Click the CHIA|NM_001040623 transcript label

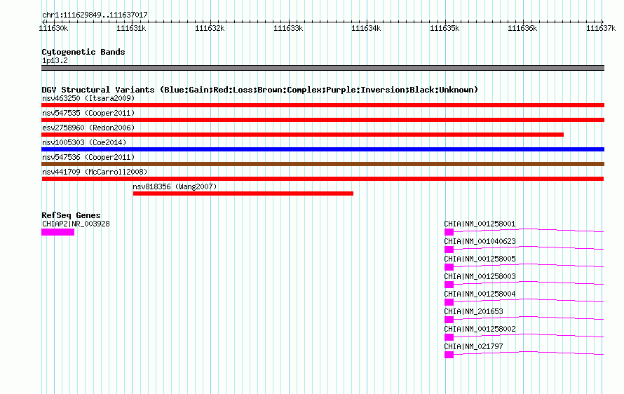point(480,241)
